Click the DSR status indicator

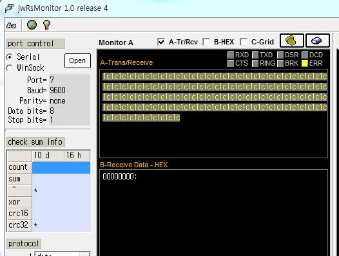[x=280, y=55]
